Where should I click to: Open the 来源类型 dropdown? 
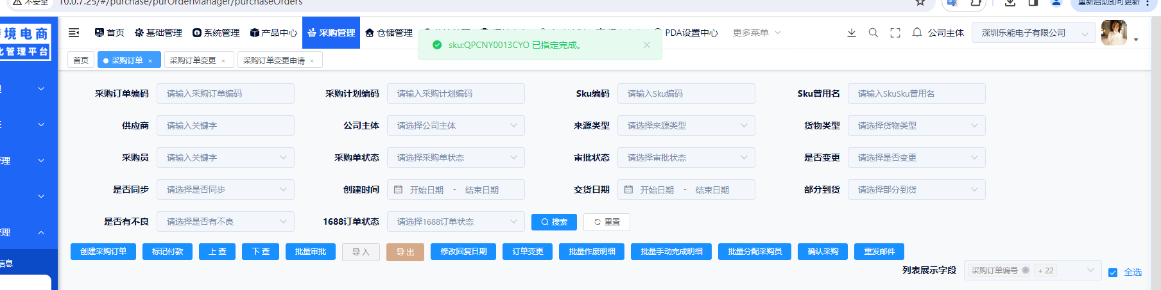point(686,125)
